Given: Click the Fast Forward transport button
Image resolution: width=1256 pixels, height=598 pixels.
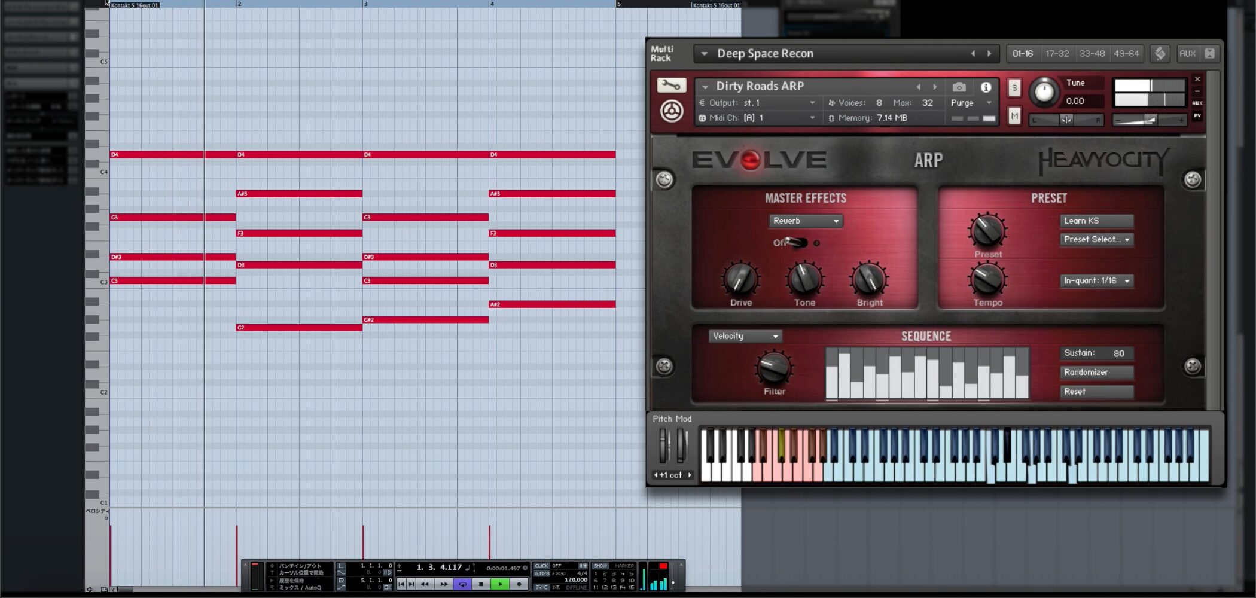Looking at the screenshot, I should point(444,584).
